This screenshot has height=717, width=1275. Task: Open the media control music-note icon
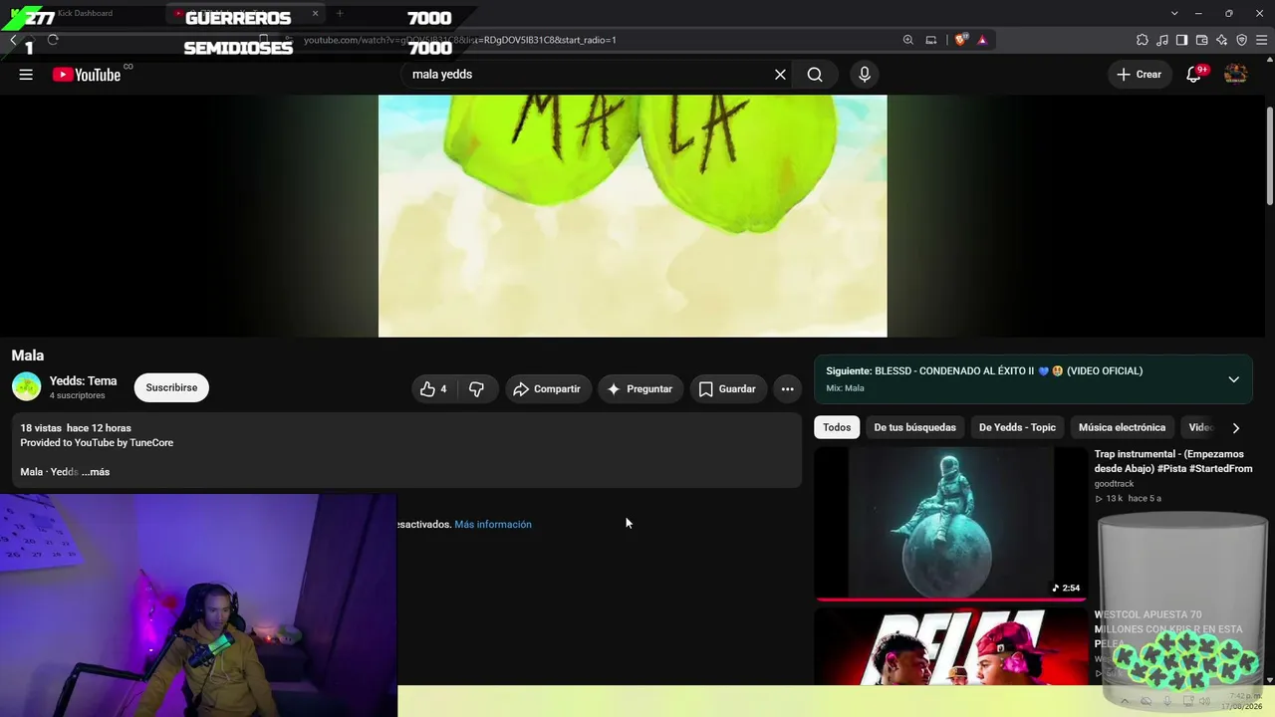pos(1161,40)
